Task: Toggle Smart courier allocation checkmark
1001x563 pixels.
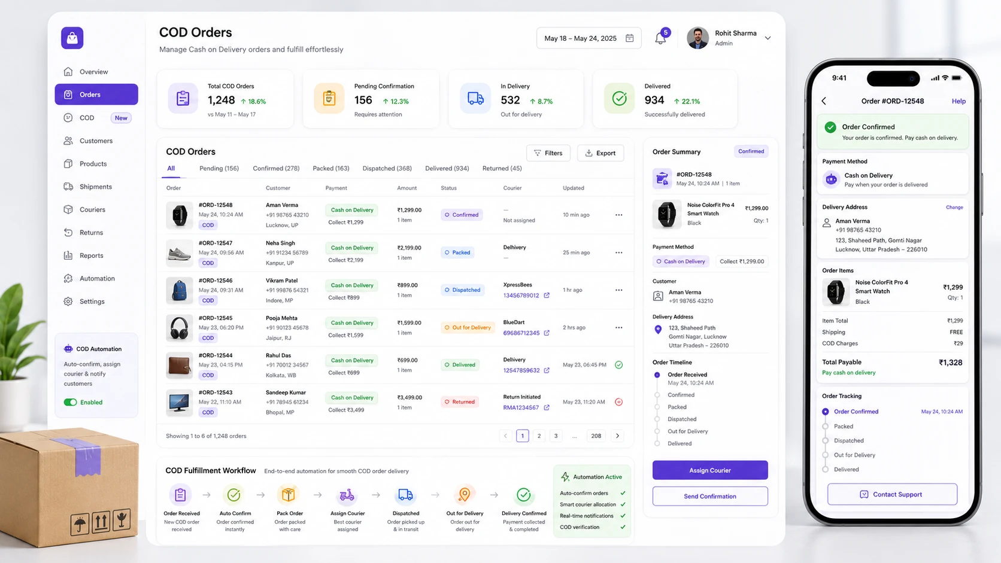Action: coord(623,504)
